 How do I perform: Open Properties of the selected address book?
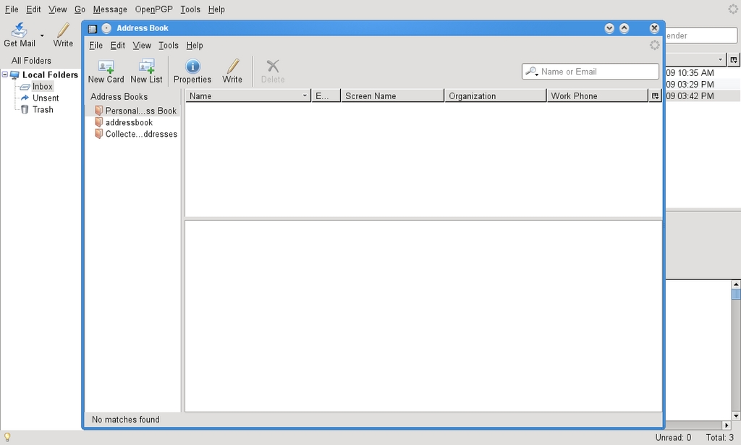pos(192,71)
